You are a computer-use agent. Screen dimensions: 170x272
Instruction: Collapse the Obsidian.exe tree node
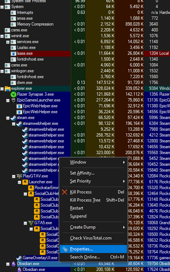tap(8, 264)
